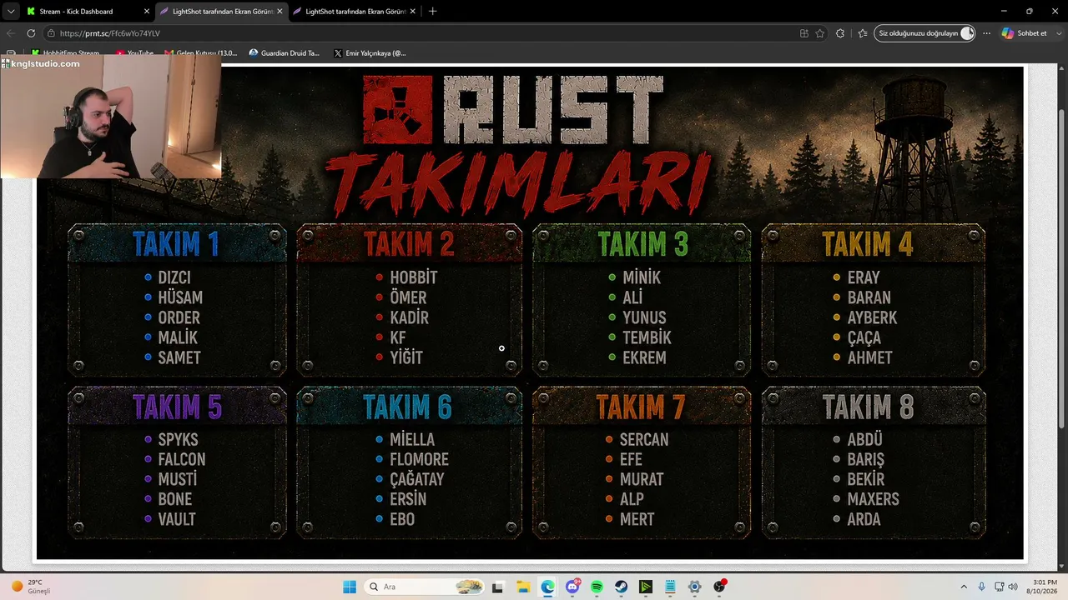The height and width of the screenshot is (600, 1068).
Task: Click the TAKIM 7 heading
Action: point(641,407)
